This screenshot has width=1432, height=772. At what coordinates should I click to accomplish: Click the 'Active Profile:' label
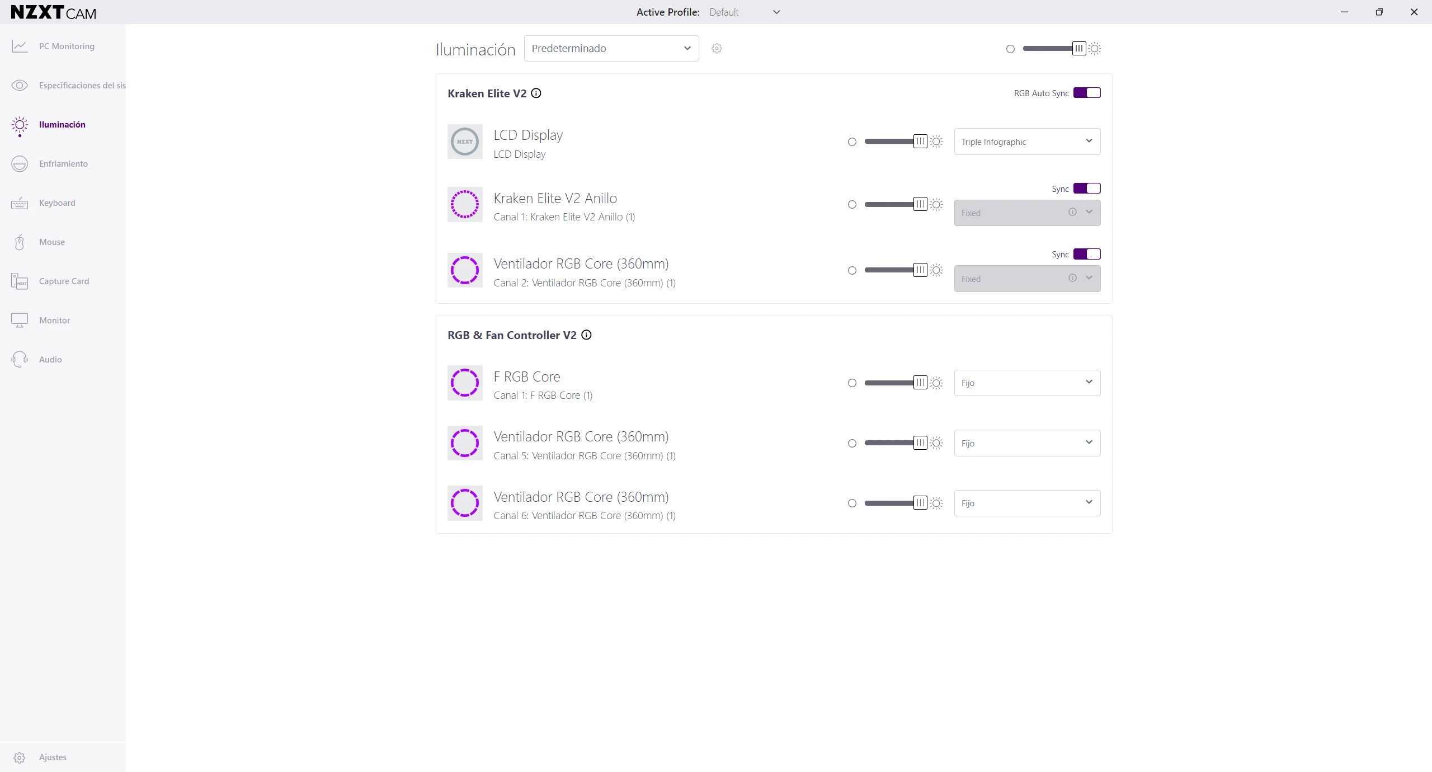pyautogui.click(x=668, y=12)
